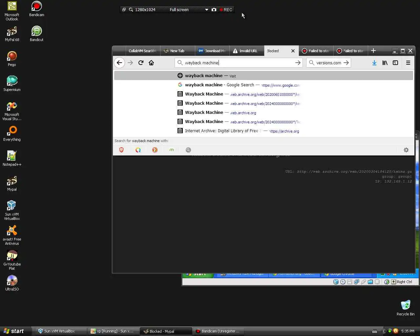
Task: Expand hidden system tray icons arrow
Action: [384, 331]
